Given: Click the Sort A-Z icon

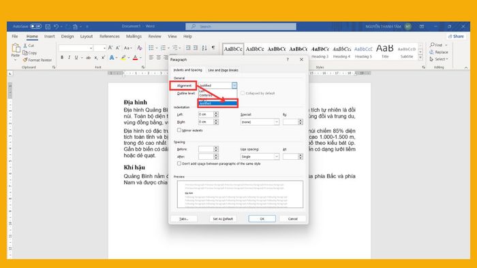Looking at the screenshot, I should pyautogui.click(x=204, y=48).
